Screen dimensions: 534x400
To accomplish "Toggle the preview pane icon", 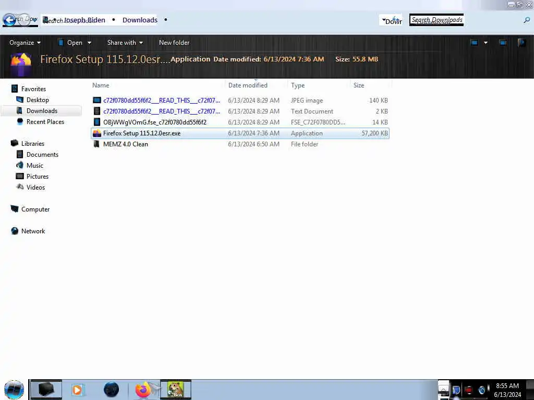I will (x=503, y=43).
